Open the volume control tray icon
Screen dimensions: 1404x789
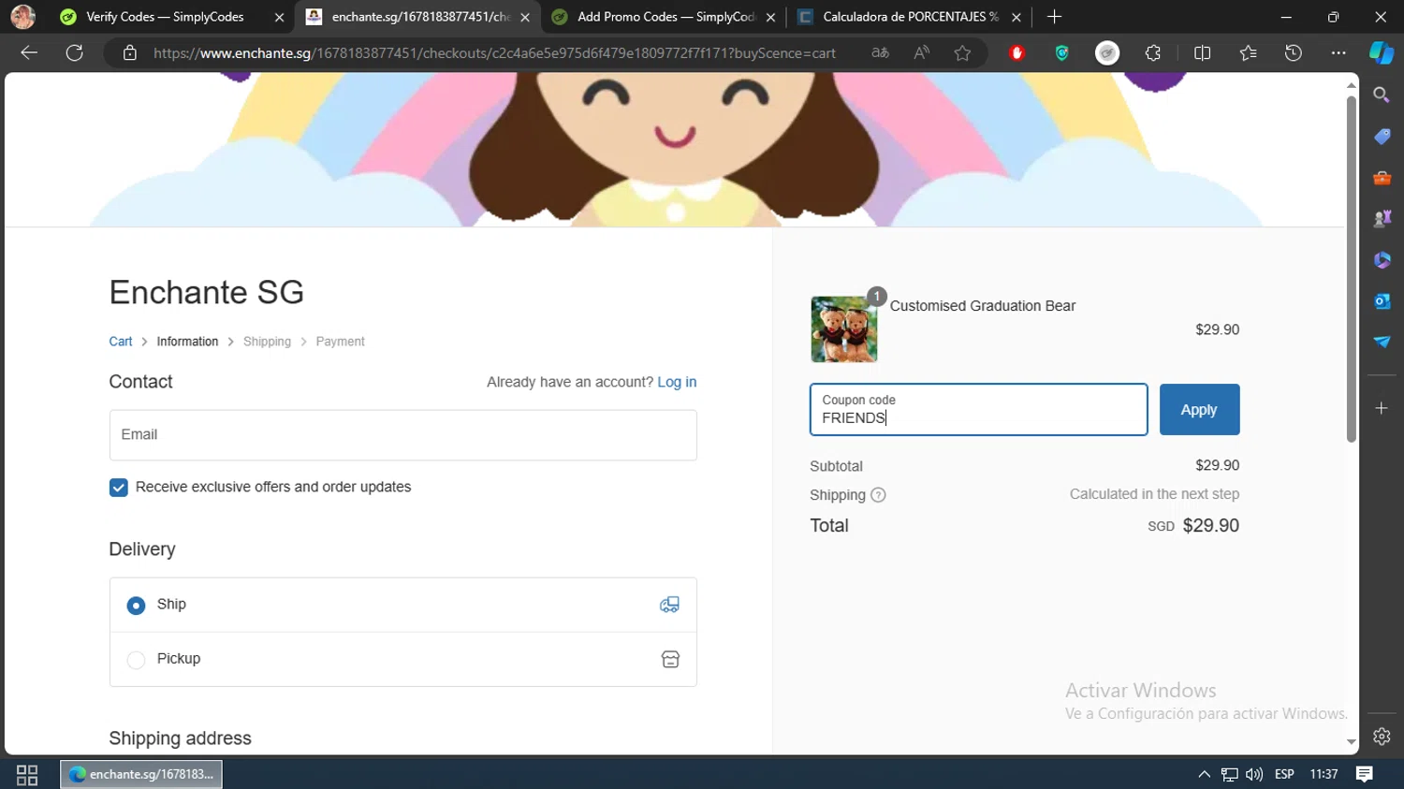1254,774
